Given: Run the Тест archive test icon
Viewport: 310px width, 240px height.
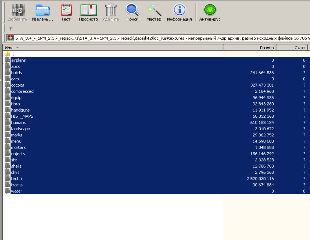Looking at the screenshot, I should 66,10.
